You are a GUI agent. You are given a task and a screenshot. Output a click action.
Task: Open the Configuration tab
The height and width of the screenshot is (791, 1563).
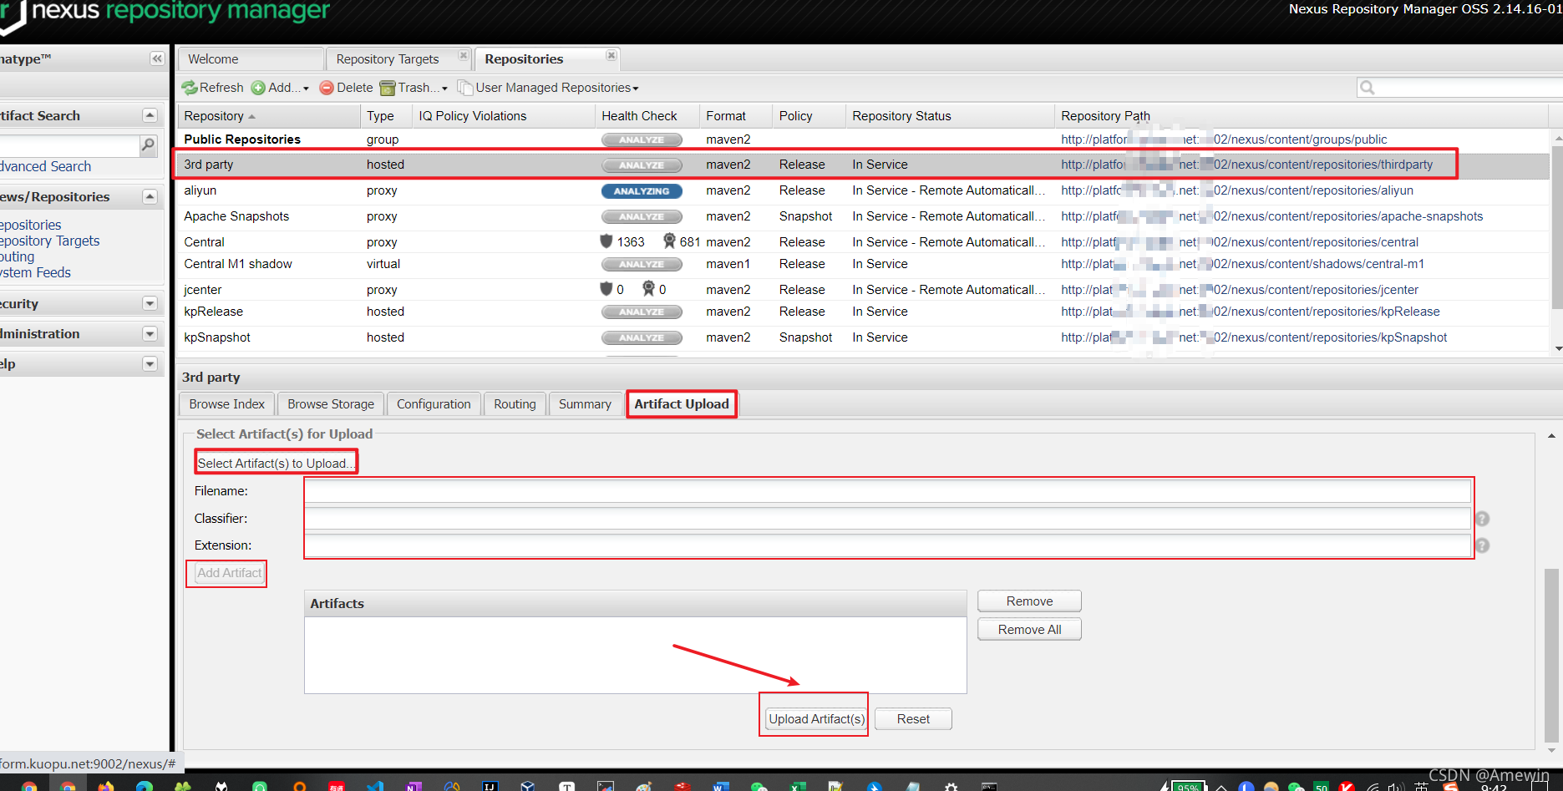(434, 404)
